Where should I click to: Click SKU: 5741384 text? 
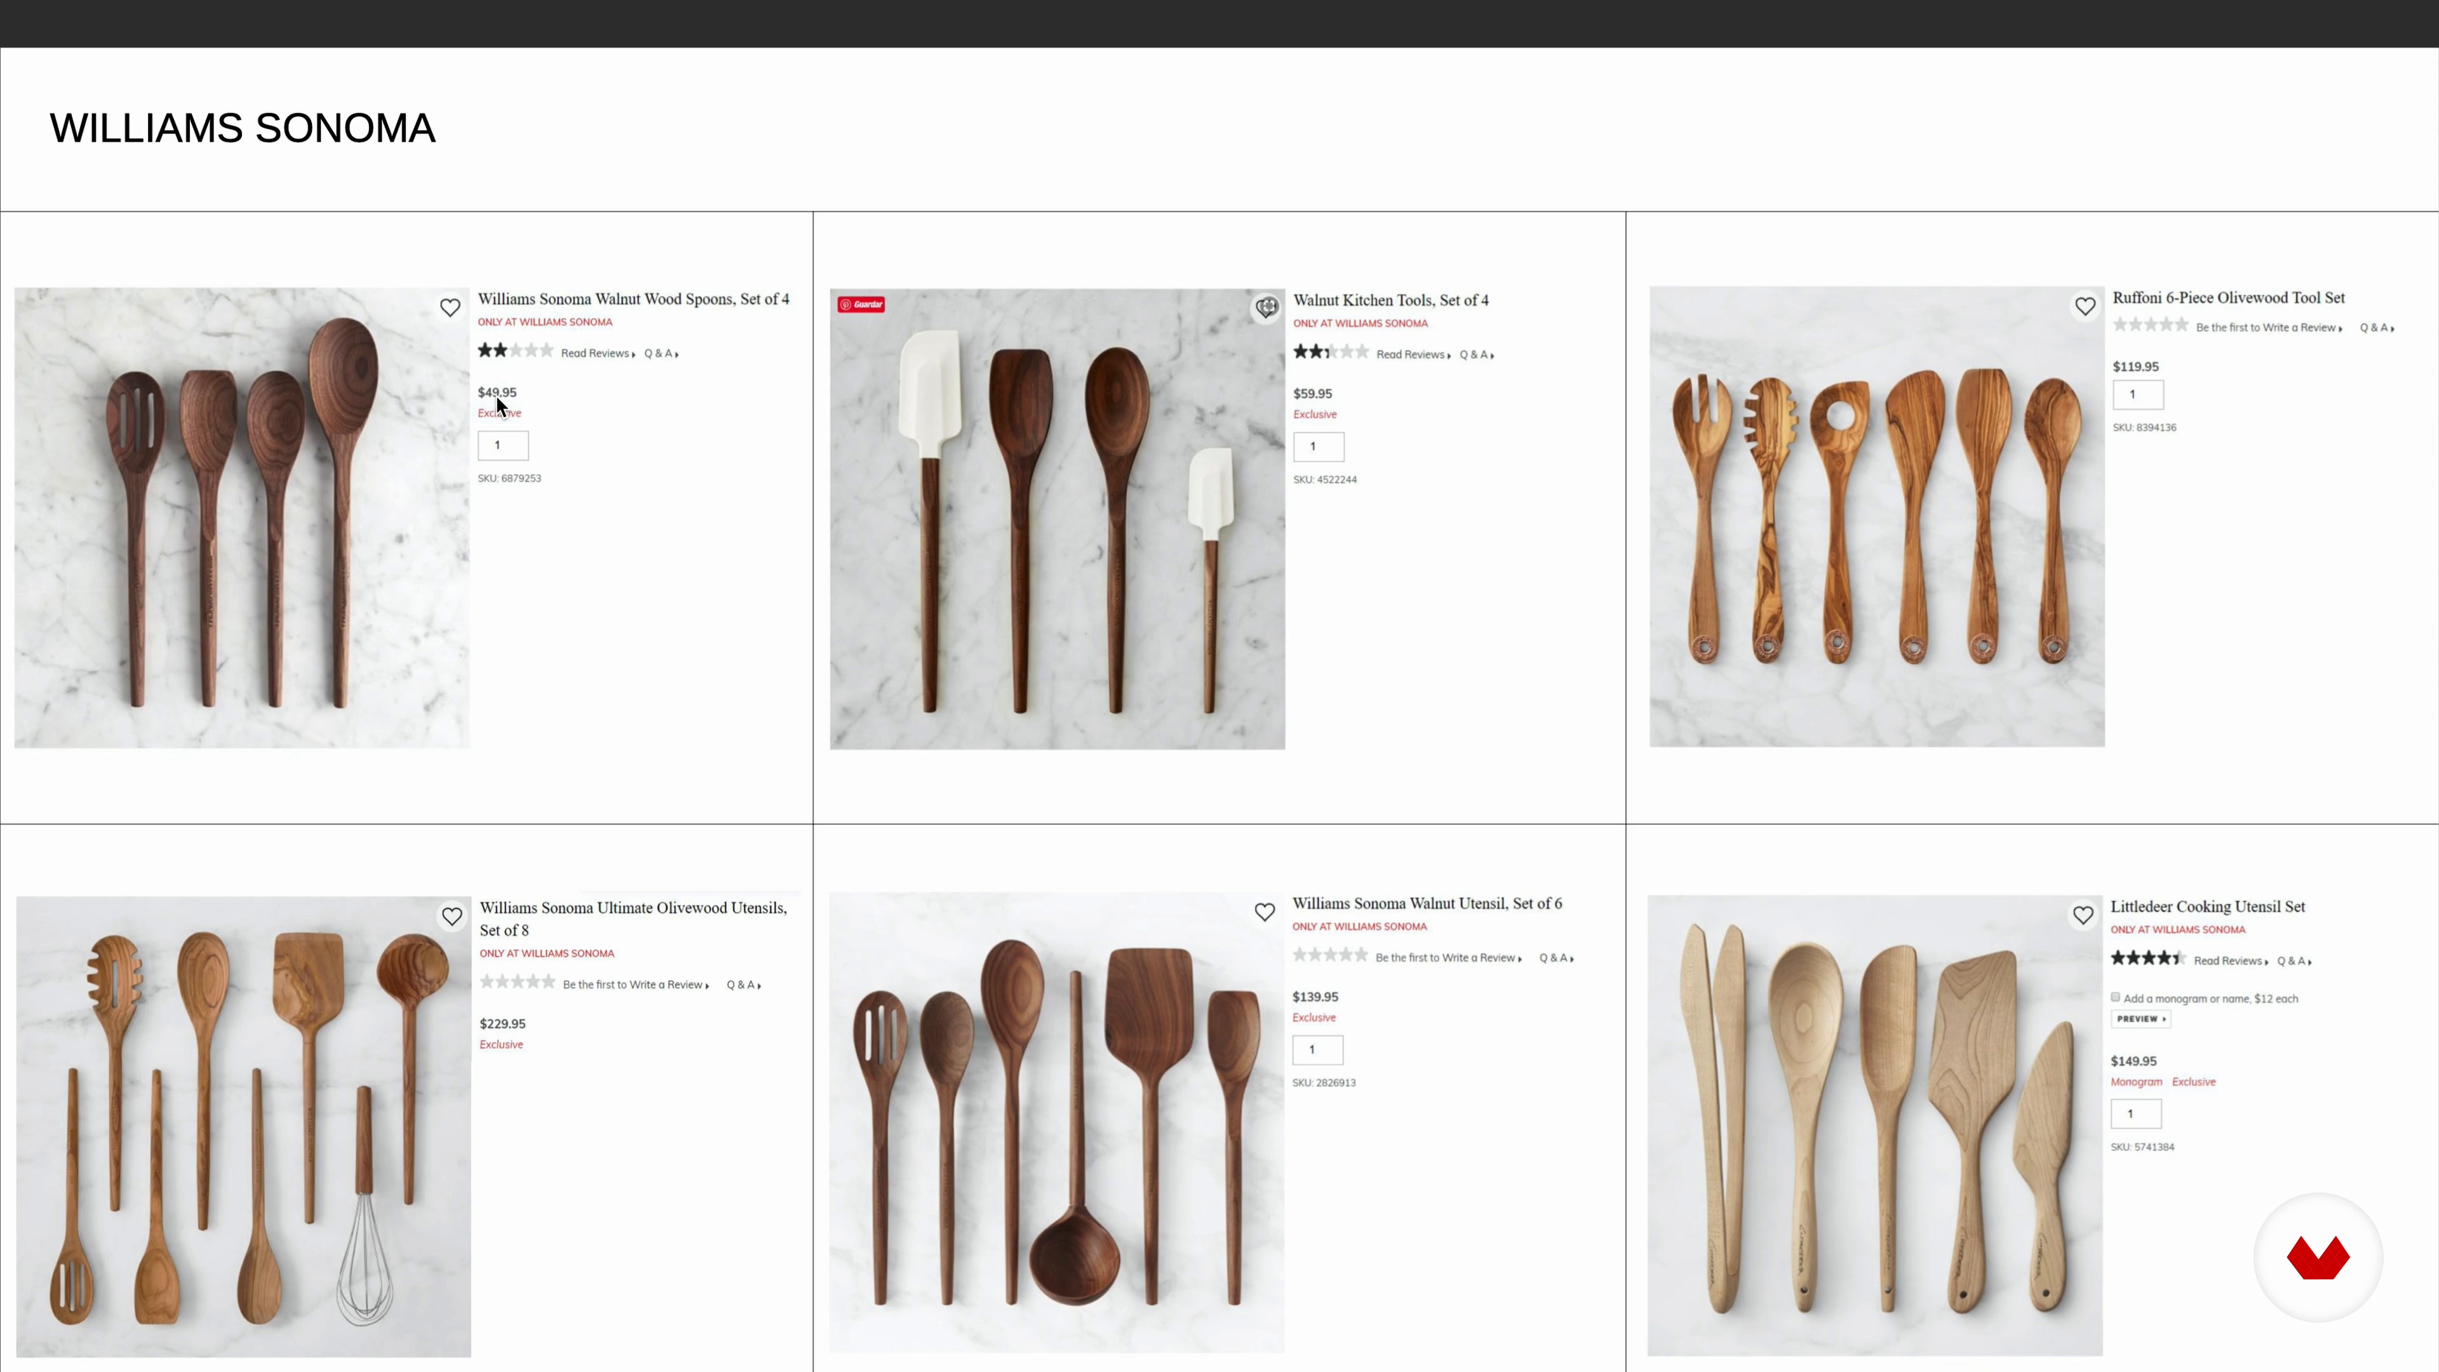click(x=2142, y=1147)
